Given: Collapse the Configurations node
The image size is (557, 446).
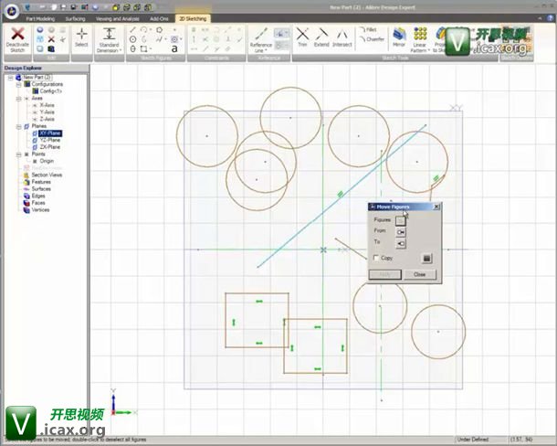Looking at the screenshot, I should click(x=18, y=85).
